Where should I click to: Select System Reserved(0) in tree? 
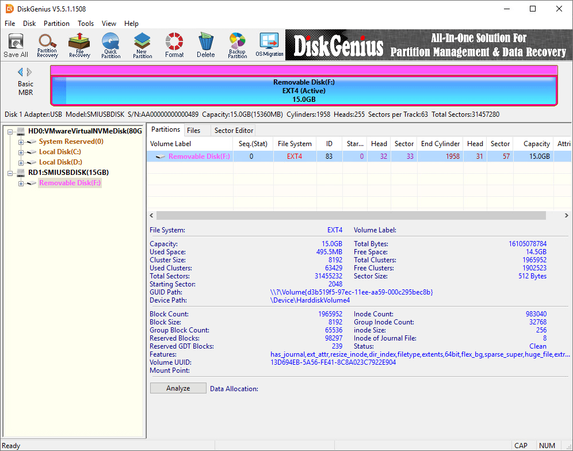[x=71, y=142]
